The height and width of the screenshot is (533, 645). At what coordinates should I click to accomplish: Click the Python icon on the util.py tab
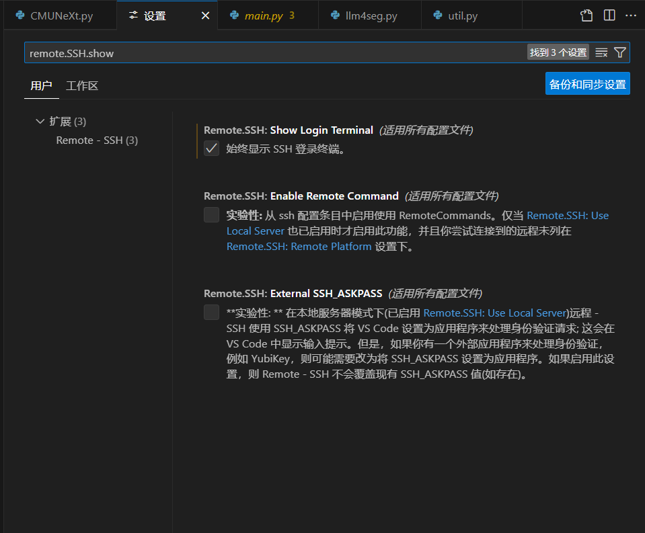pyautogui.click(x=438, y=15)
